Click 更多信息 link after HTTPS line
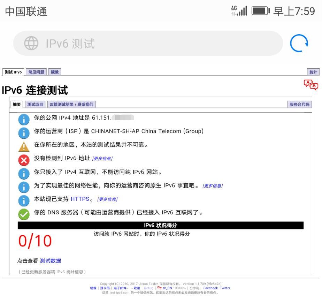322x304 pixels. pos(107,199)
